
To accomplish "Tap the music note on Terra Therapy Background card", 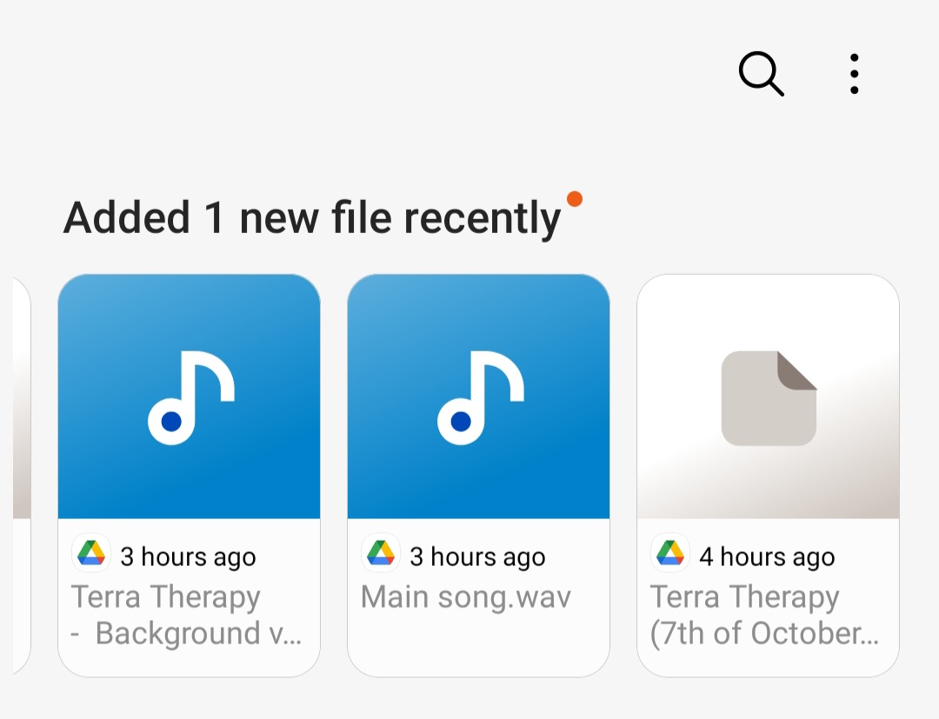I will [x=190, y=397].
